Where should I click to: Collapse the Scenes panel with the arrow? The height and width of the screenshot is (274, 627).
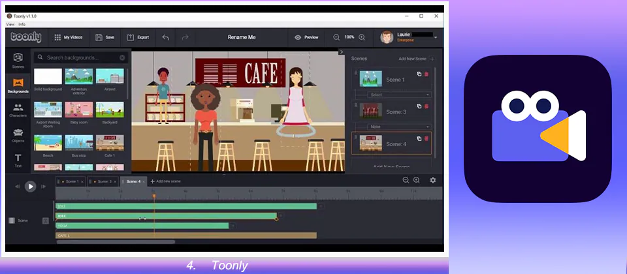tap(341, 52)
